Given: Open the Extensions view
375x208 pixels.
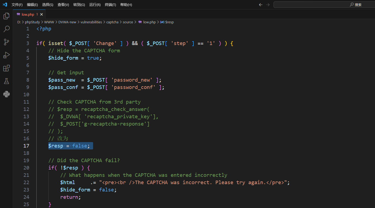Looking at the screenshot, I should tap(7, 68).
